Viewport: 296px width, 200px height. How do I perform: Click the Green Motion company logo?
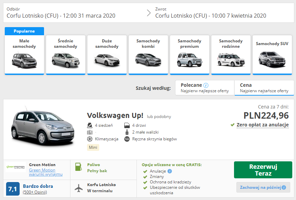pyautogui.click(x=15, y=167)
